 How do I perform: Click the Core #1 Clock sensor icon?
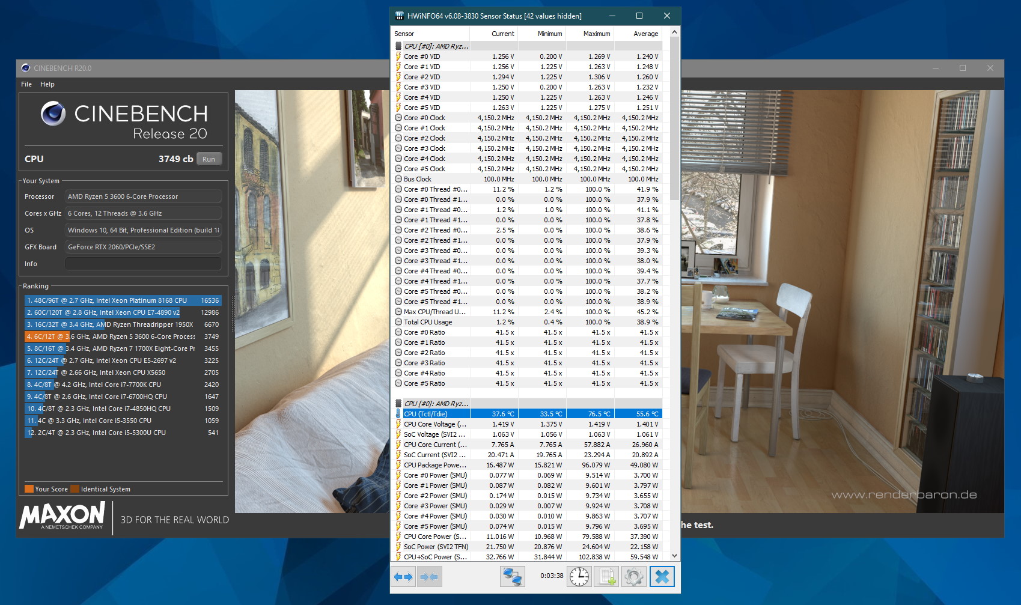[398, 128]
